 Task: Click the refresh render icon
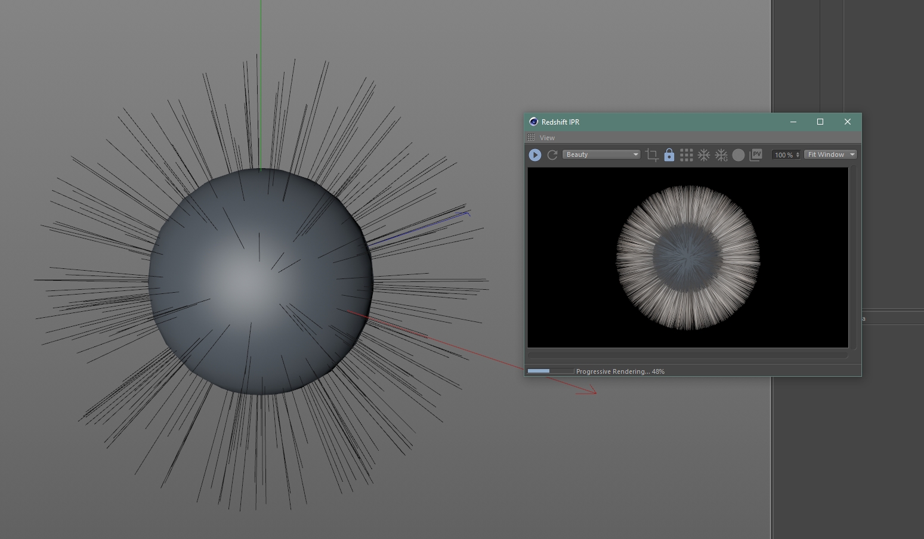coord(552,155)
